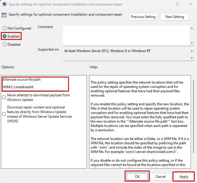
Task: Click the 'Alternate source file path' label
Action: 22,80
